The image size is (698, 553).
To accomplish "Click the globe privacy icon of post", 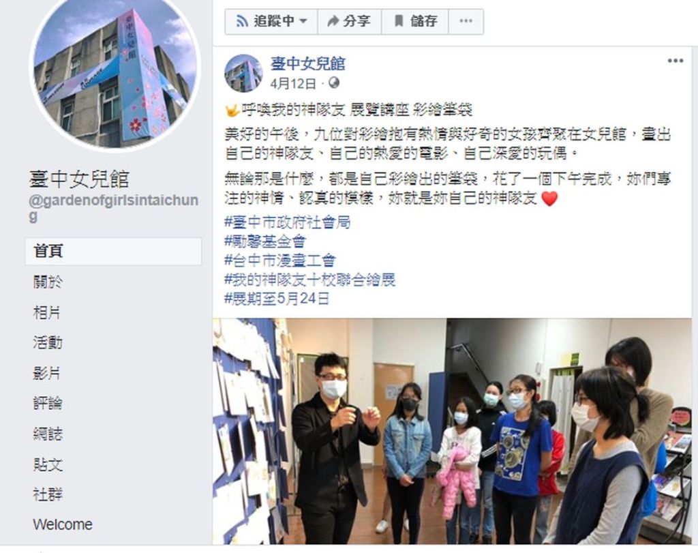I will (x=334, y=83).
